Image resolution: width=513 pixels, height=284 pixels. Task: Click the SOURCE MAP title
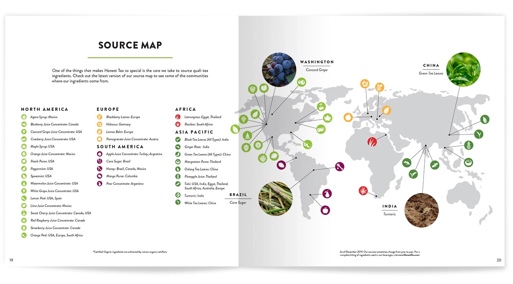pyautogui.click(x=130, y=45)
